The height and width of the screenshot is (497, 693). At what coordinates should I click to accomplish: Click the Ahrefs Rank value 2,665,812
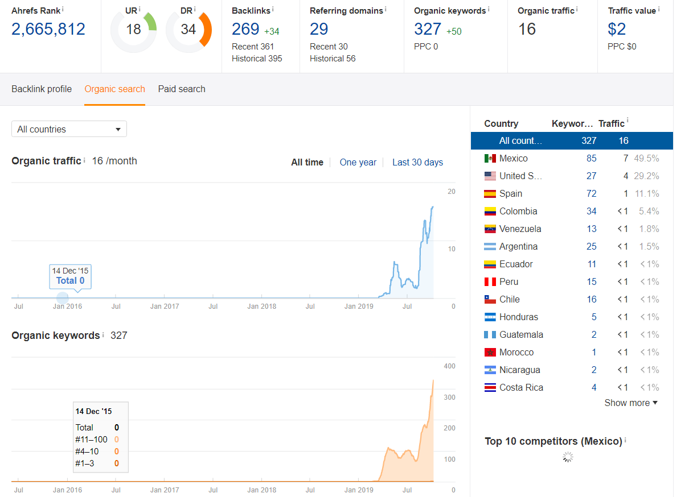click(x=48, y=29)
